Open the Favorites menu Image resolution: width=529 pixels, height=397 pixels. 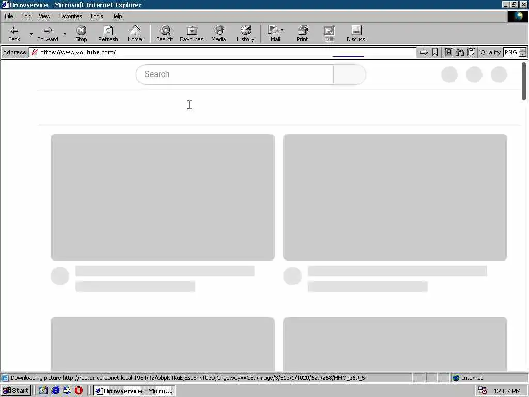click(70, 16)
